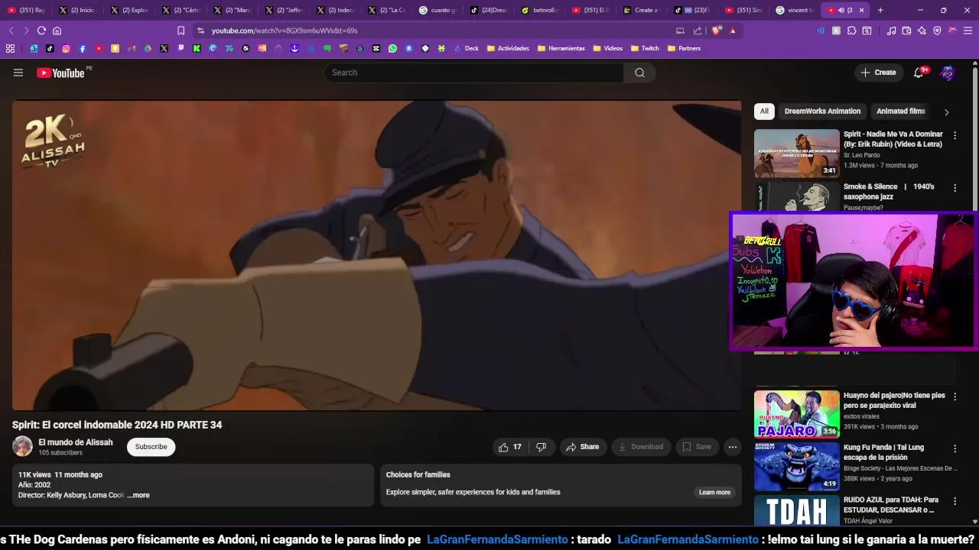
Task: Click the address bar URL
Action: [285, 31]
